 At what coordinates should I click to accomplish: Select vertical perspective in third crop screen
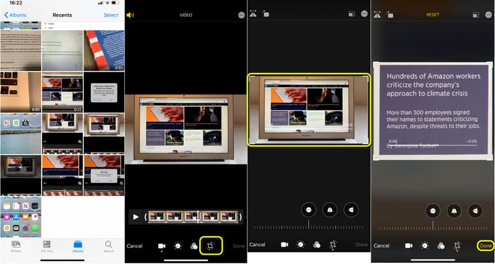330,210
